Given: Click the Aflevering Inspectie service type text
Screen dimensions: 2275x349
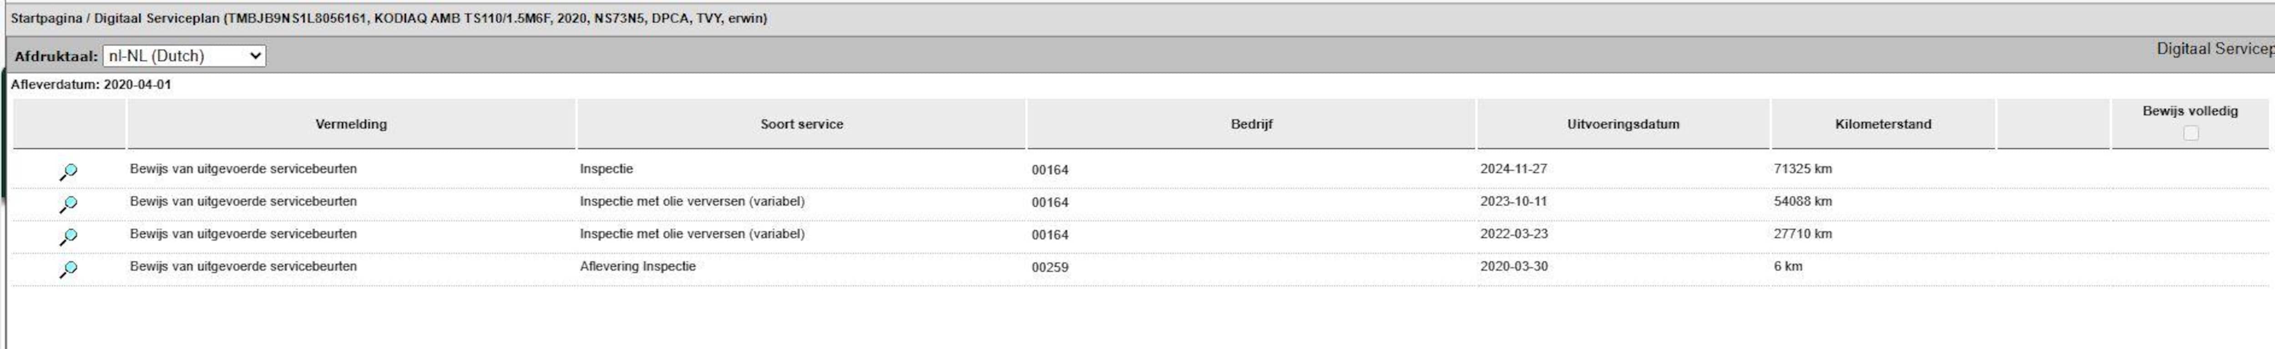Looking at the screenshot, I should coord(637,266).
